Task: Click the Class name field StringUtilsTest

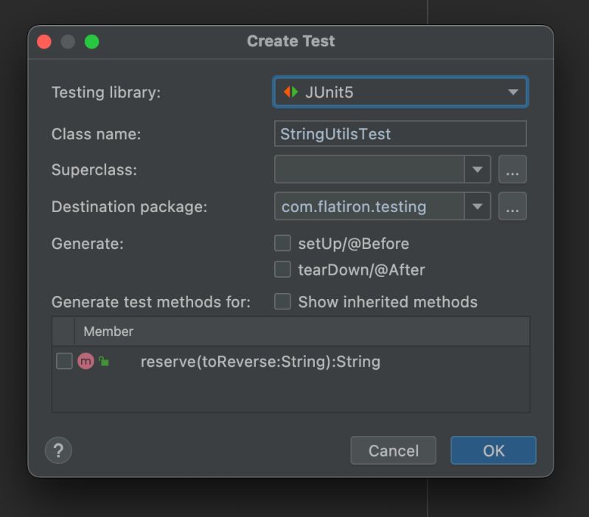Action: click(x=400, y=133)
